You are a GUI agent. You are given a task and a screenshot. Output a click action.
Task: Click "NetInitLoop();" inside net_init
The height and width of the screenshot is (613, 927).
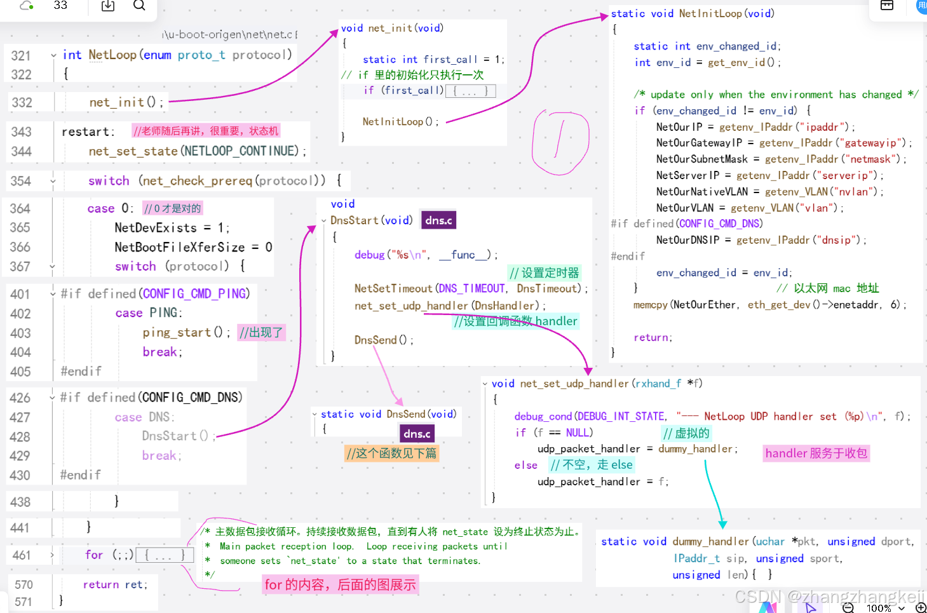400,121
